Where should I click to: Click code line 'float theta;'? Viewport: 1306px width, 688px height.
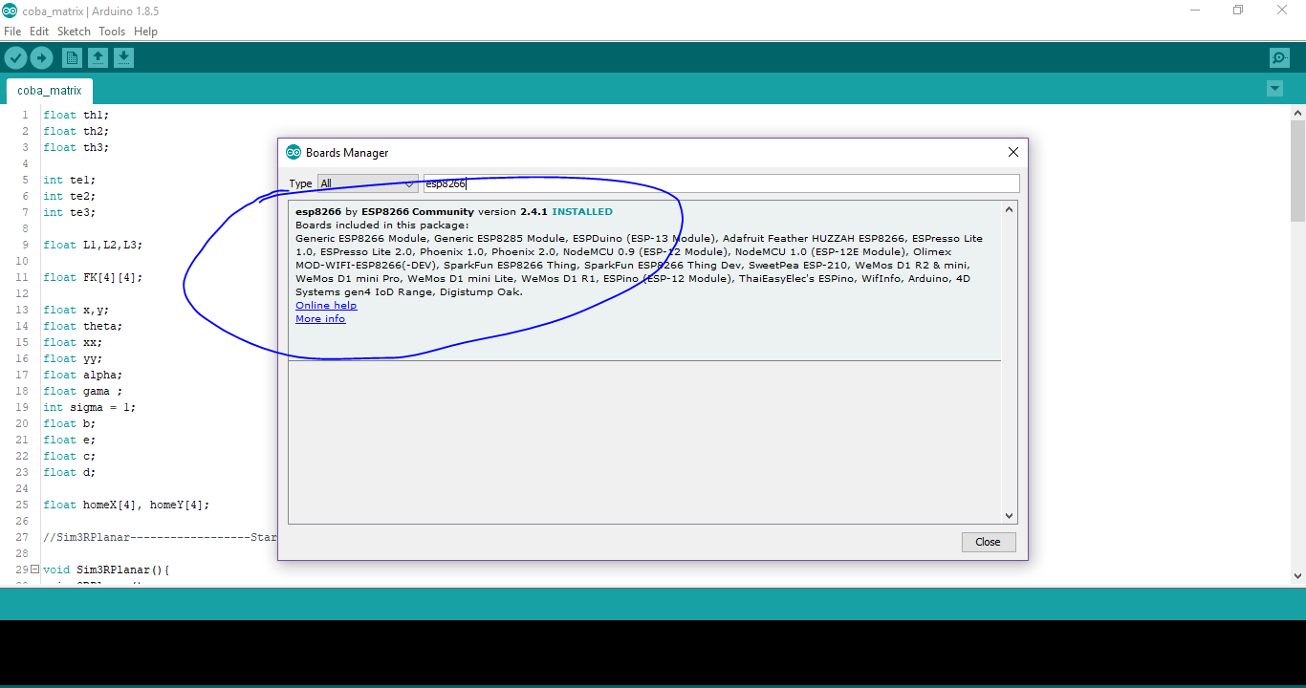(x=83, y=326)
